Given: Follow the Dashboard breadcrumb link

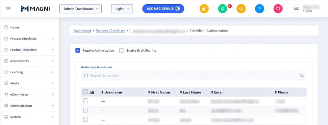Looking at the screenshot, I should [x=82, y=31].
